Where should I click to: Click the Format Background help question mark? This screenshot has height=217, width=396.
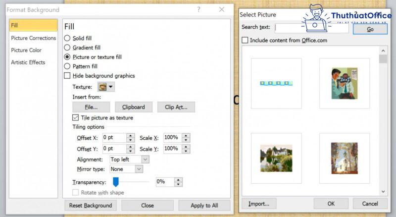198,9
